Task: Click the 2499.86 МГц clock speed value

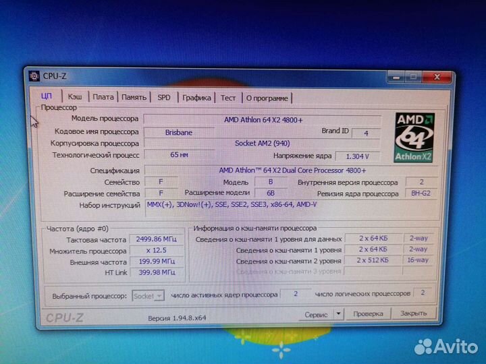Action: point(156,239)
